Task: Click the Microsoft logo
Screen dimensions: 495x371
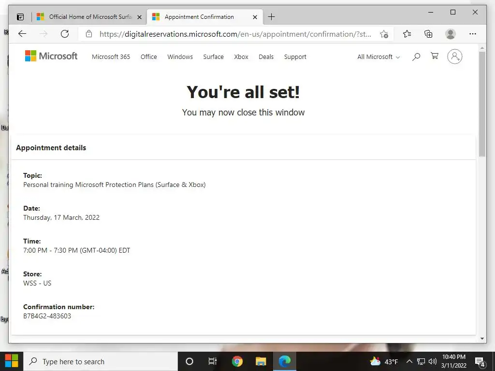Action: click(x=51, y=56)
